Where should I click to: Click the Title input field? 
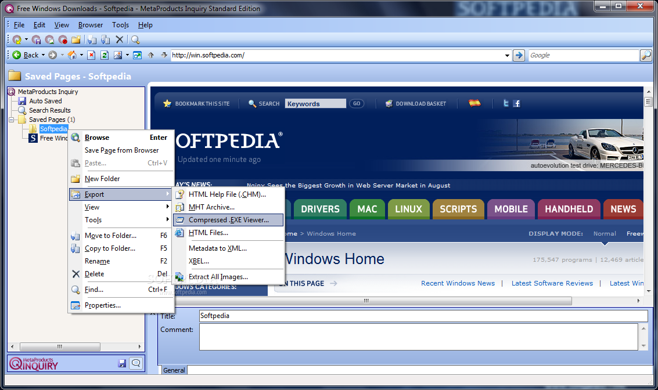pyautogui.click(x=423, y=316)
